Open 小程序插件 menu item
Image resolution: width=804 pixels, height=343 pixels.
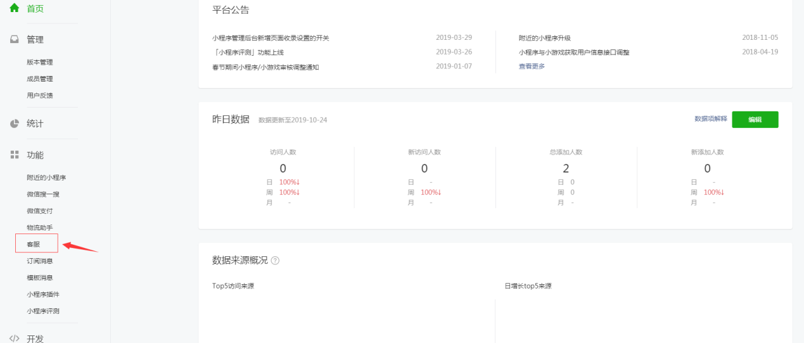43,294
